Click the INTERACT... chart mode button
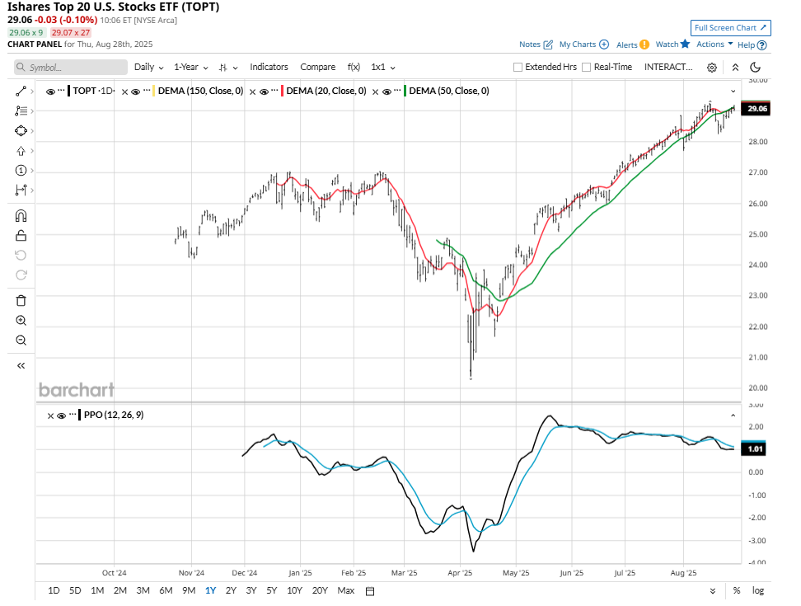This screenshot has width=801, height=606. tap(668, 67)
